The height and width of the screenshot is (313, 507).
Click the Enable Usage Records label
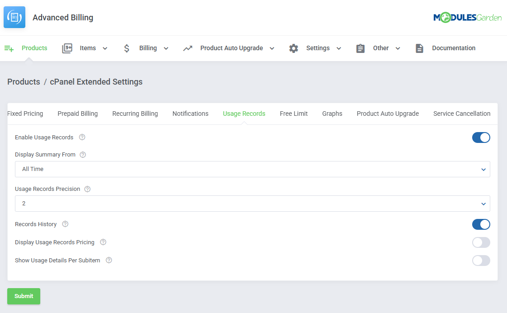coord(44,138)
